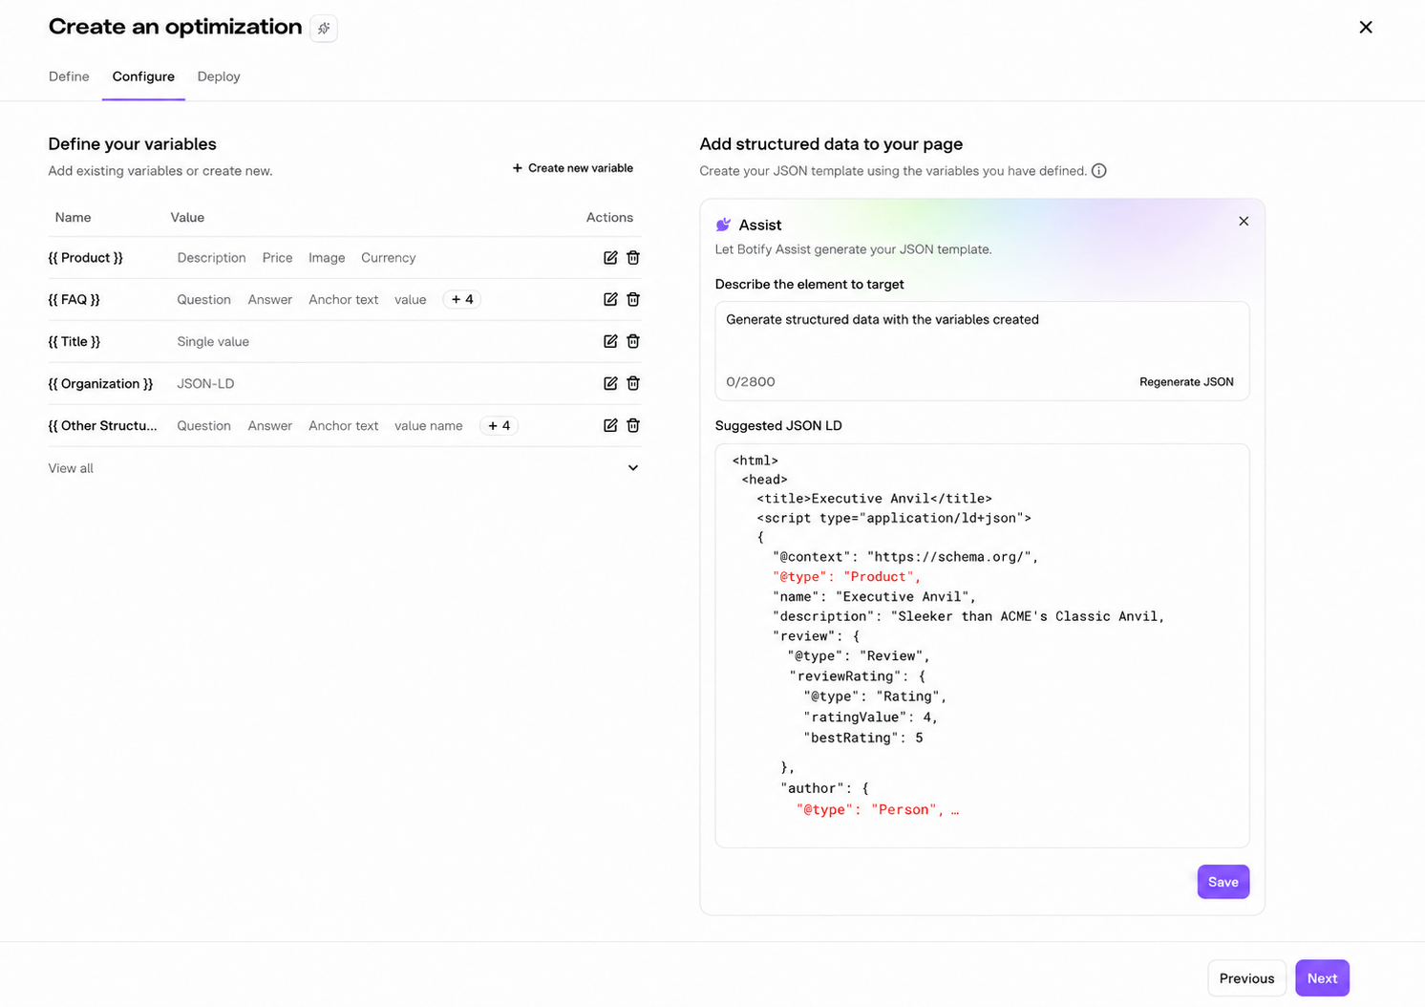Open the Deploy tab

[219, 76]
